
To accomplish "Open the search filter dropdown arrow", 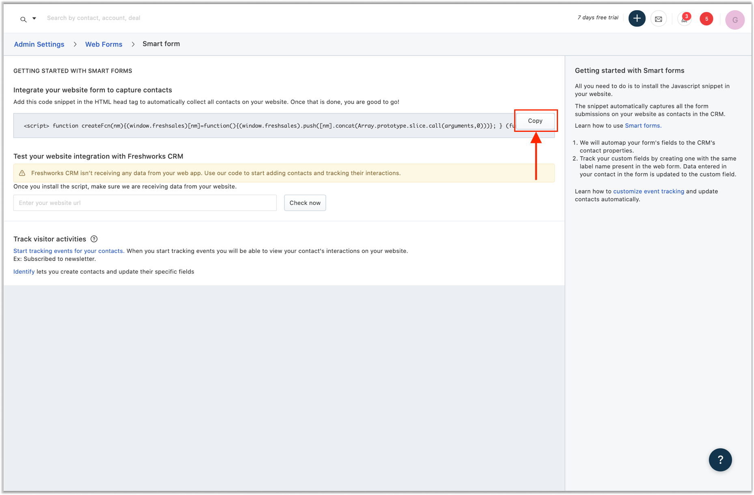I will click(34, 18).
